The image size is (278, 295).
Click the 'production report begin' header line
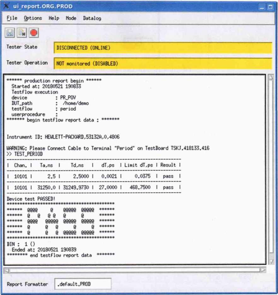coord(54,81)
